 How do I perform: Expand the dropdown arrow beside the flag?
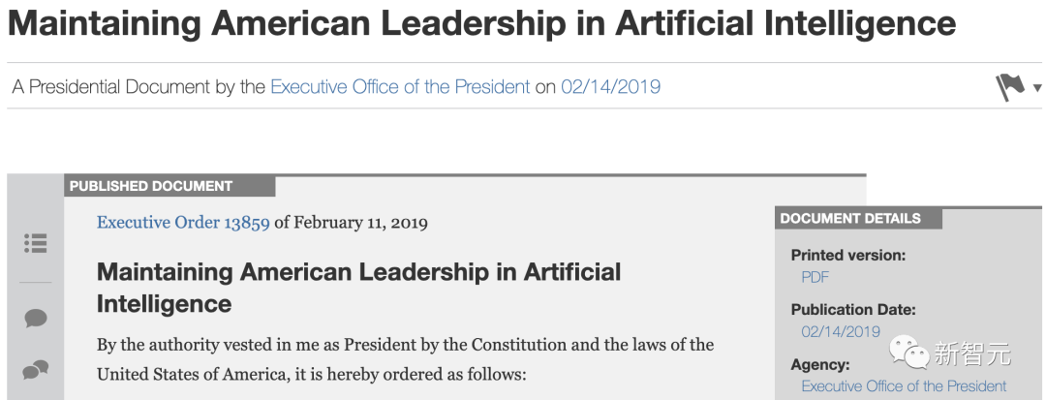point(1037,88)
